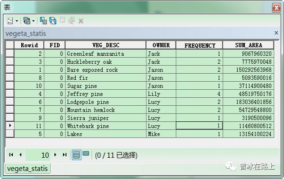Select the Red fir row selector
Screen dimensions: 284x179
coord(10,78)
